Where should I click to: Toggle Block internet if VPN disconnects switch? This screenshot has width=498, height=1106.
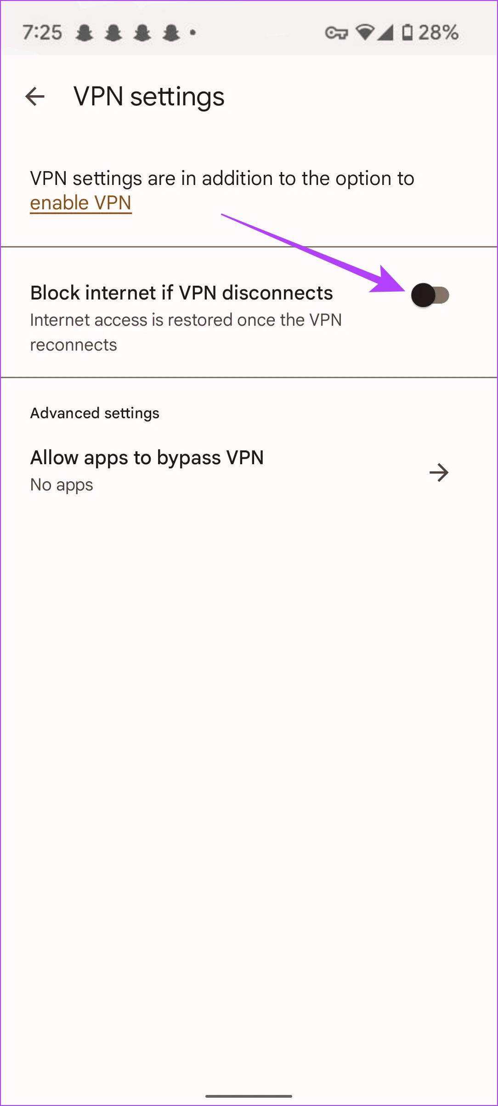[430, 295]
